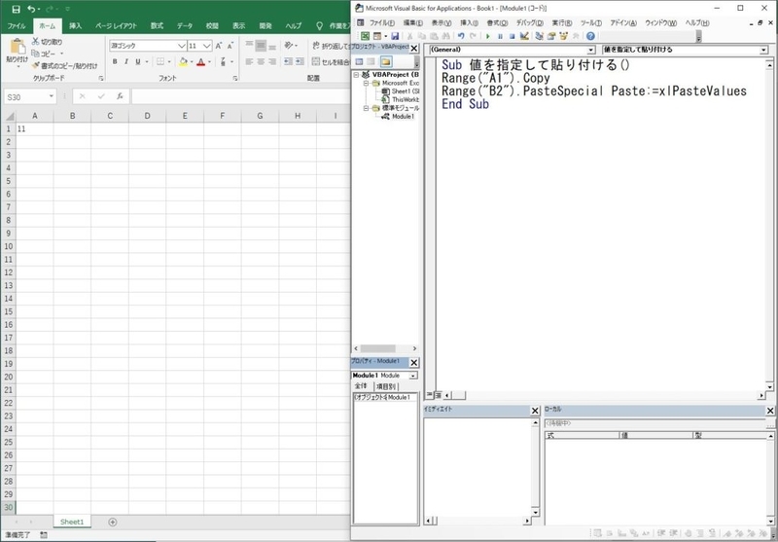Decrease font size with the small A

[x=230, y=46]
